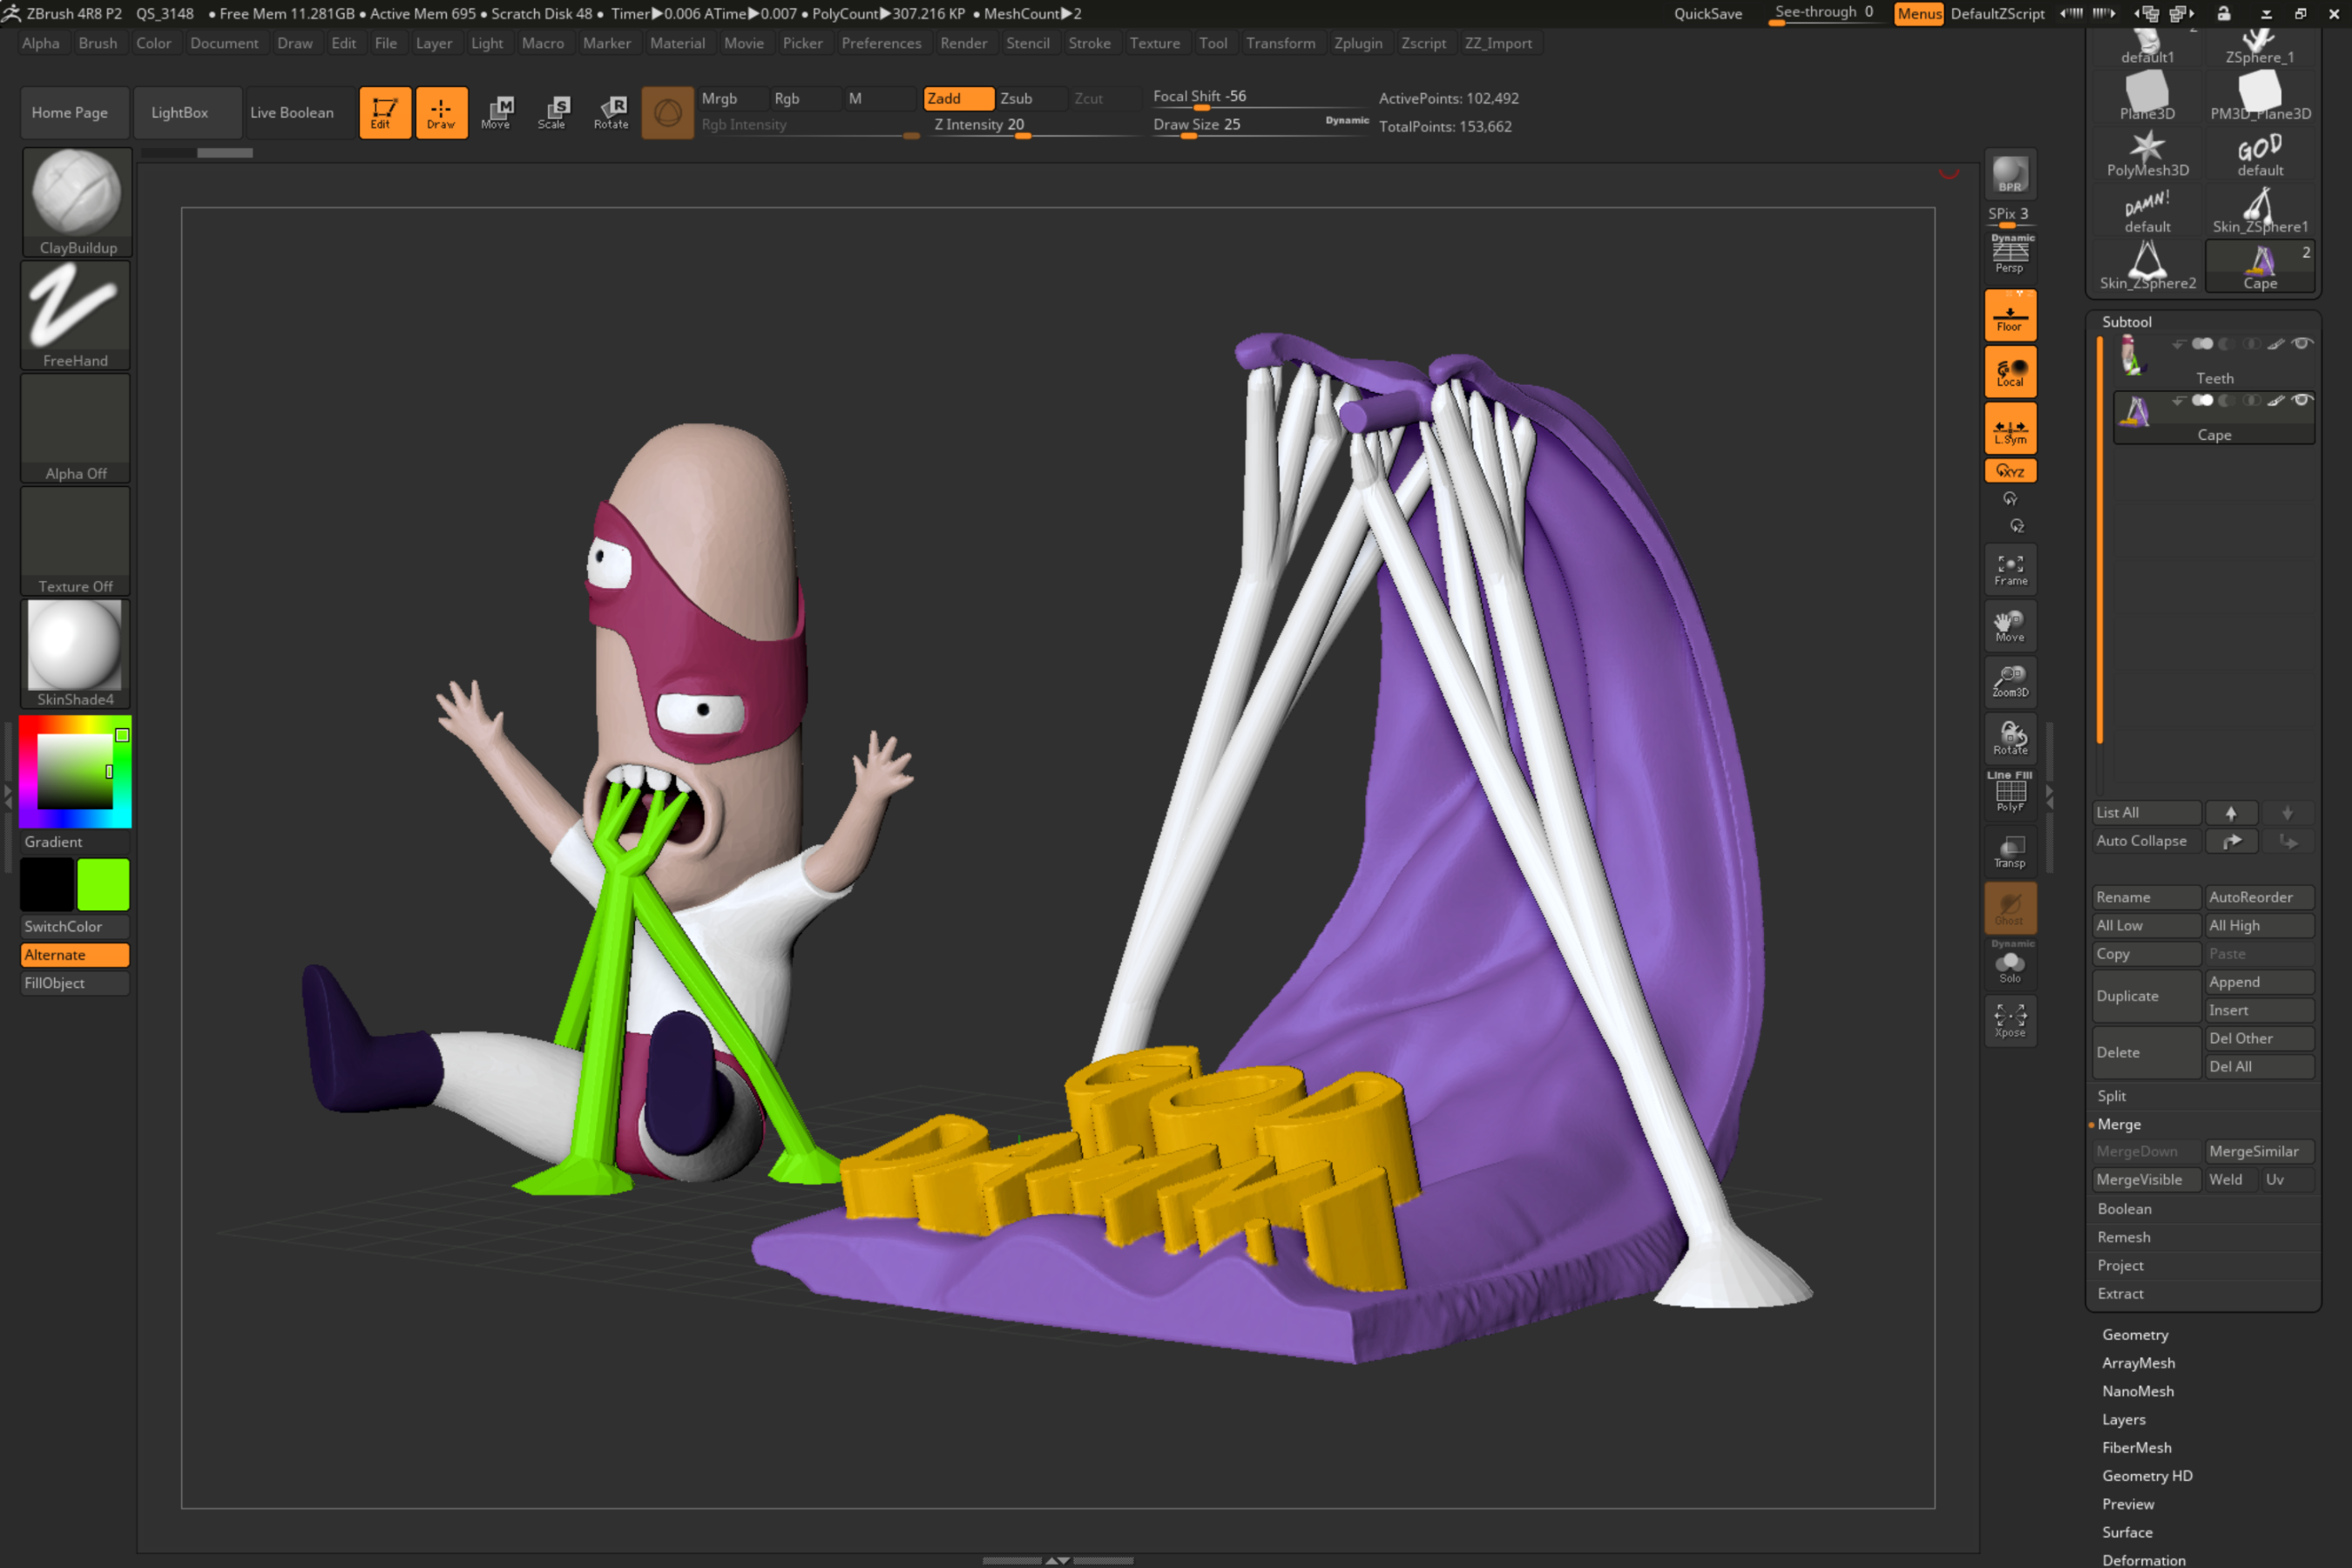Image resolution: width=2352 pixels, height=1568 pixels.
Task: Click the BPR render icon
Action: [2009, 174]
